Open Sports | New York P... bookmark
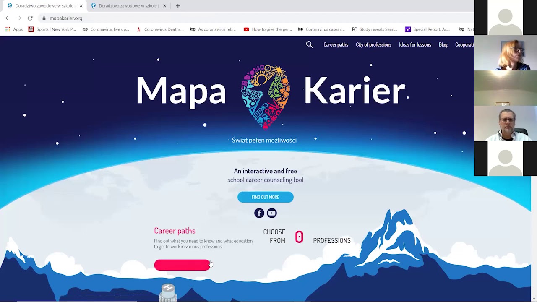537x302 pixels. [x=52, y=29]
